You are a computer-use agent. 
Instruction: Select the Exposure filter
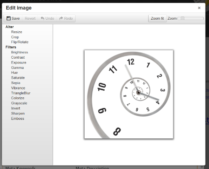click(x=19, y=63)
